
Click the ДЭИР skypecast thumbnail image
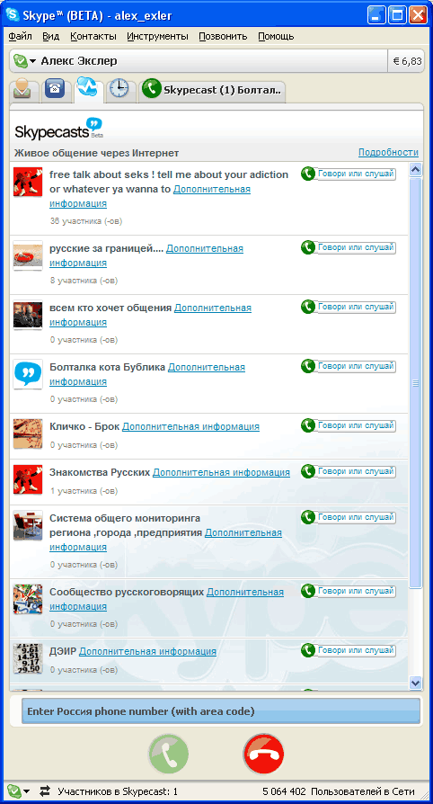point(28,659)
